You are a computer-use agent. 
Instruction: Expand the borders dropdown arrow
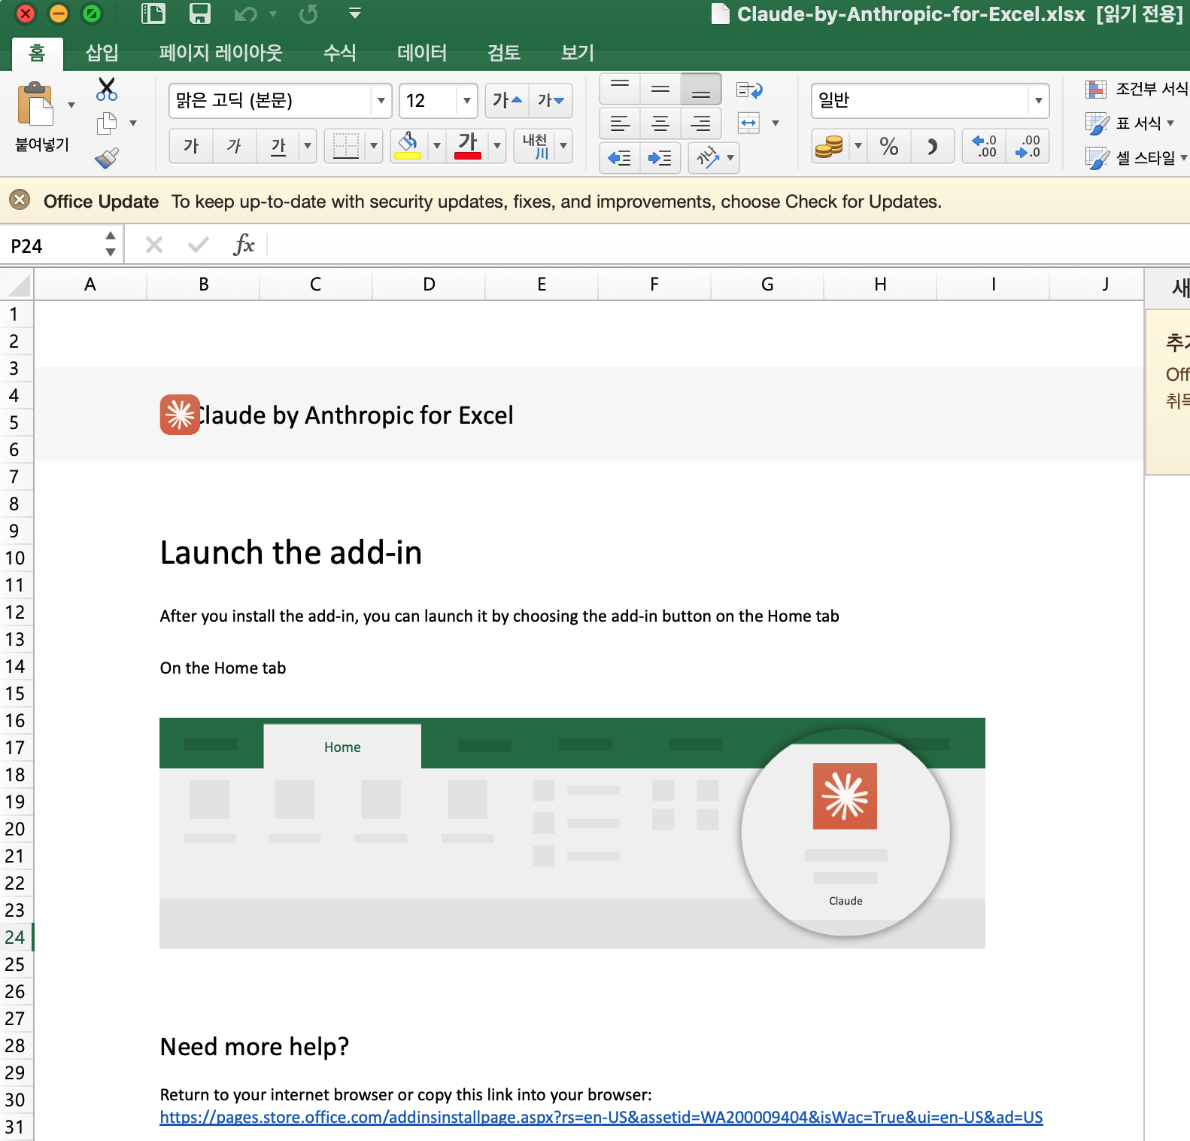pos(374,145)
